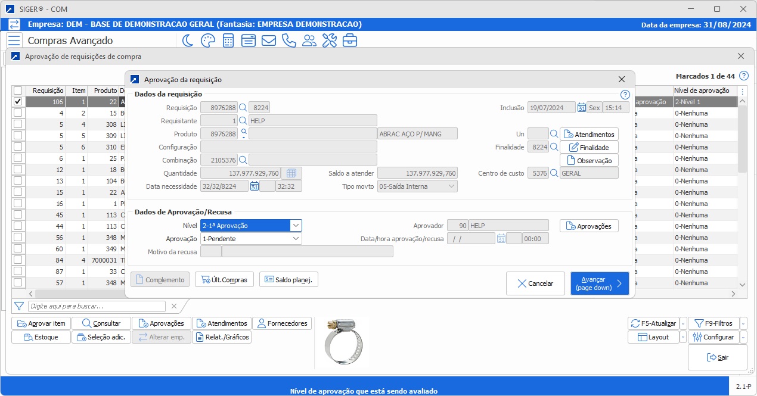757x396 pixels.
Task: Uncheck the checkbox on requisition row 106
Action: coord(17,101)
